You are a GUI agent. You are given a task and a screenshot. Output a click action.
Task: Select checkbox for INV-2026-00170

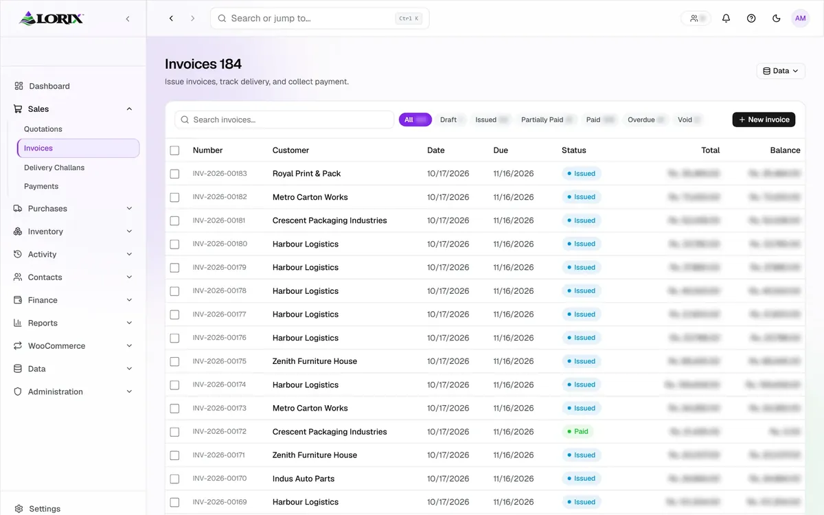point(174,479)
